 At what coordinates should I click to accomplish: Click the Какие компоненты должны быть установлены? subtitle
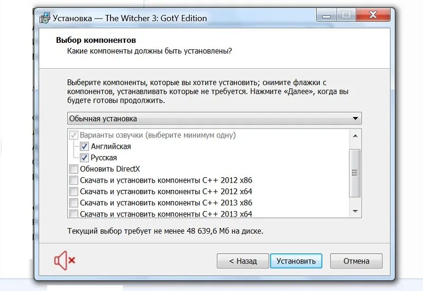(150, 51)
